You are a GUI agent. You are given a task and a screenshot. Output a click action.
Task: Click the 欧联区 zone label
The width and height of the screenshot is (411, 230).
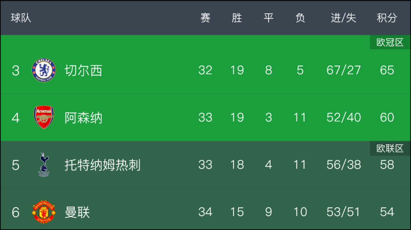(390, 148)
